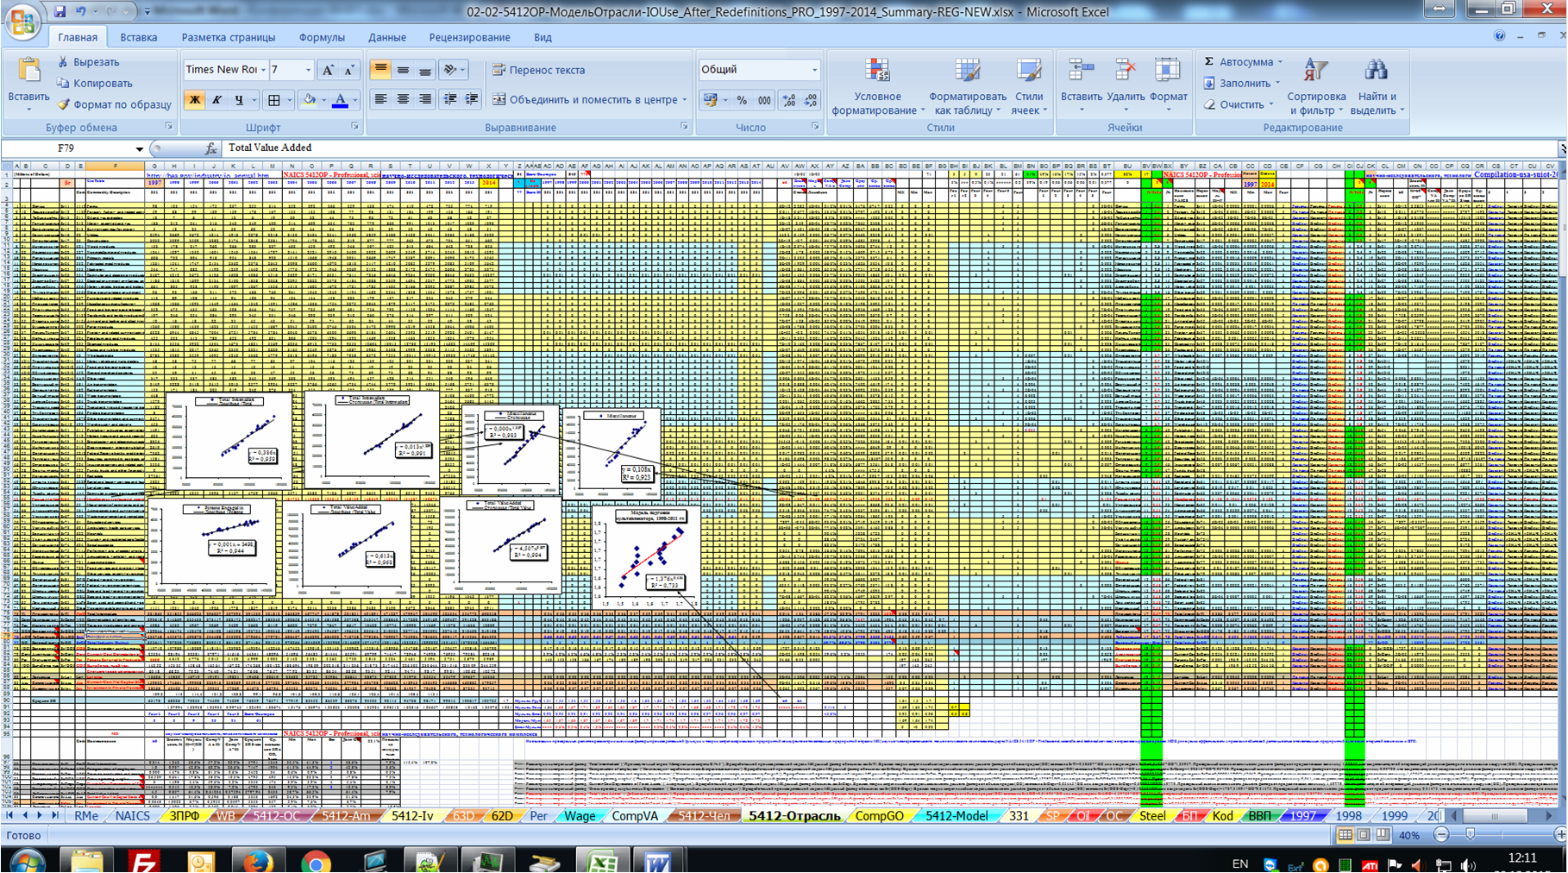Click the Conditional Formatting icon
The height and width of the screenshot is (873, 1568).
[x=877, y=72]
